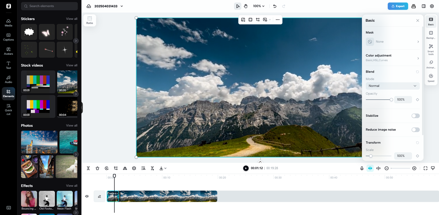Open the Speed tab
Image resolution: width=439 pixels, height=215 pixels.
click(x=431, y=78)
